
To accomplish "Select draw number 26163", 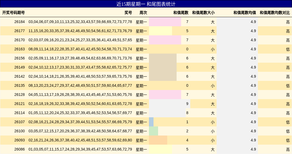I will pos(20,49).
